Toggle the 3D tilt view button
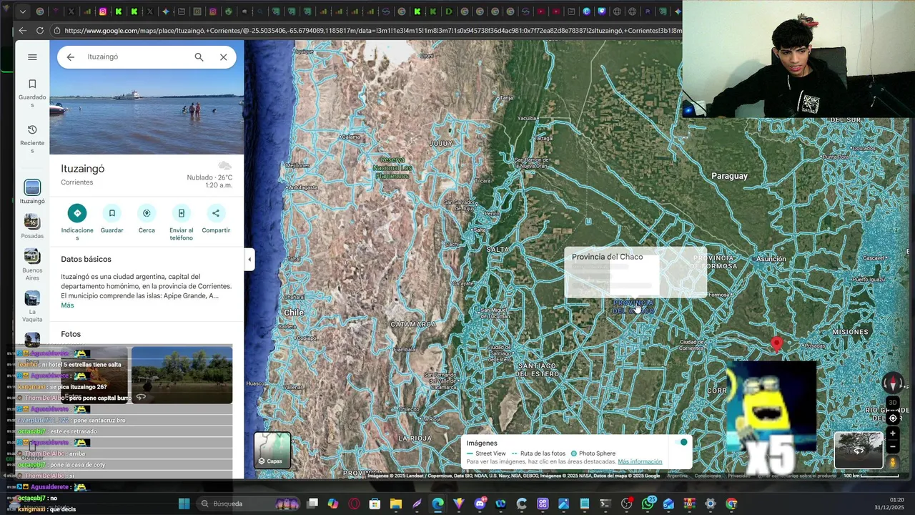Viewport: 915px width, 515px height. click(893, 403)
